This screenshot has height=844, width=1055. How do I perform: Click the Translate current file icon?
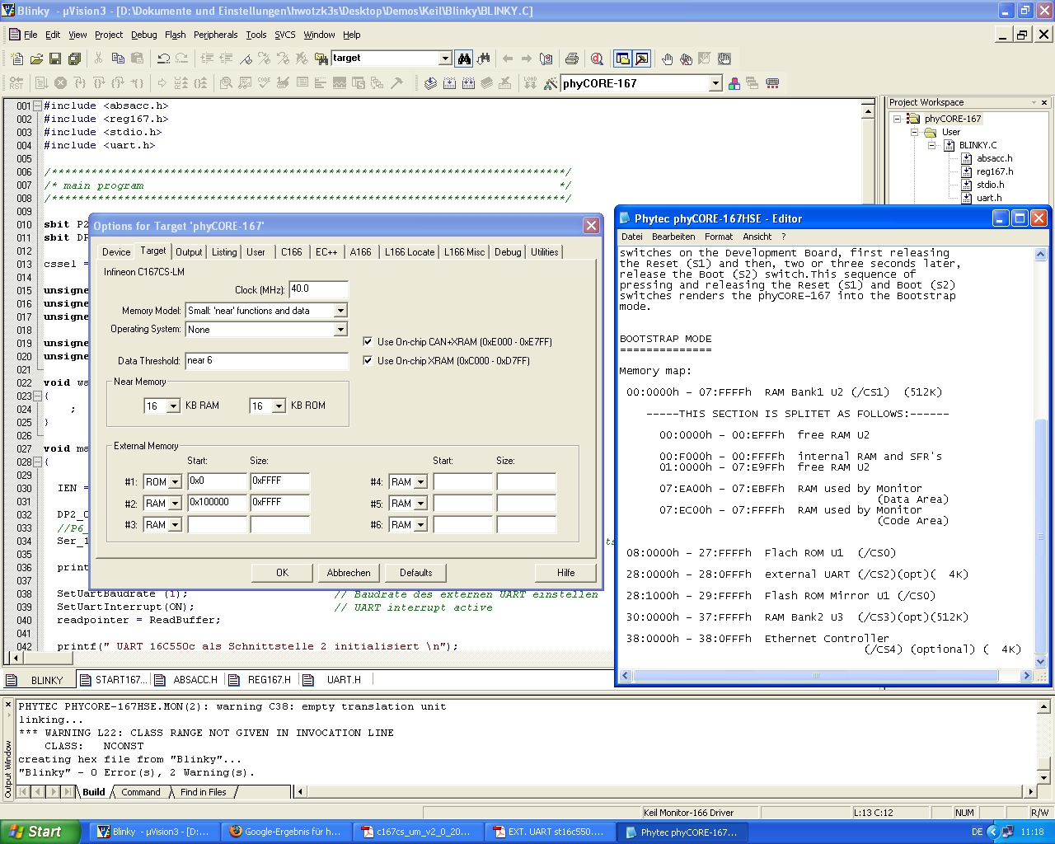click(x=430, y=83)
